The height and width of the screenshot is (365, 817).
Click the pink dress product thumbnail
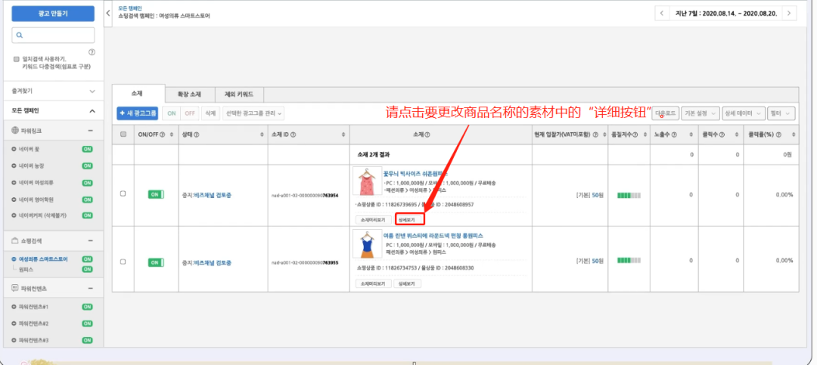pyautogui.click(x=366, y=181)
